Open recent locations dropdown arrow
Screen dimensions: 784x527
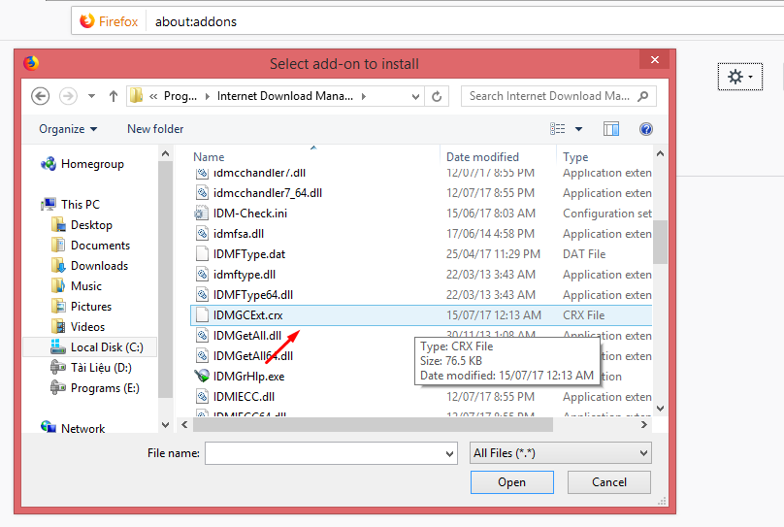pos(91,96)
